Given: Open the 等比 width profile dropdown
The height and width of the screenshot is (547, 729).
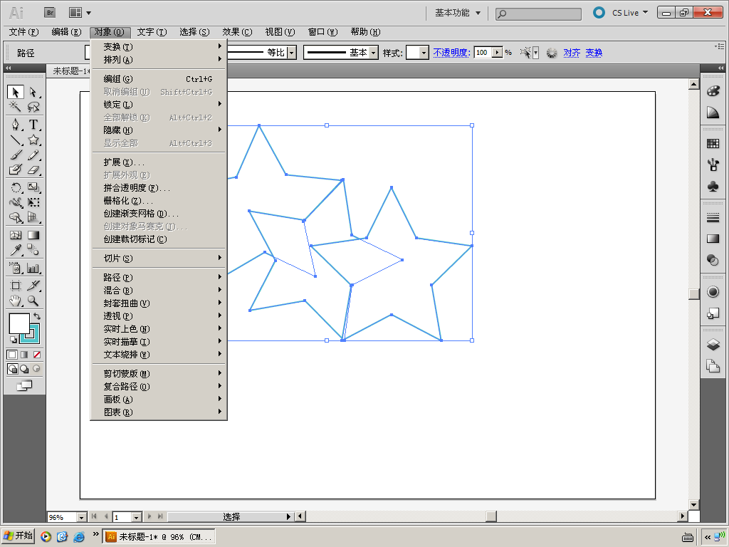Looking at the screenshot, I should 291,53.
